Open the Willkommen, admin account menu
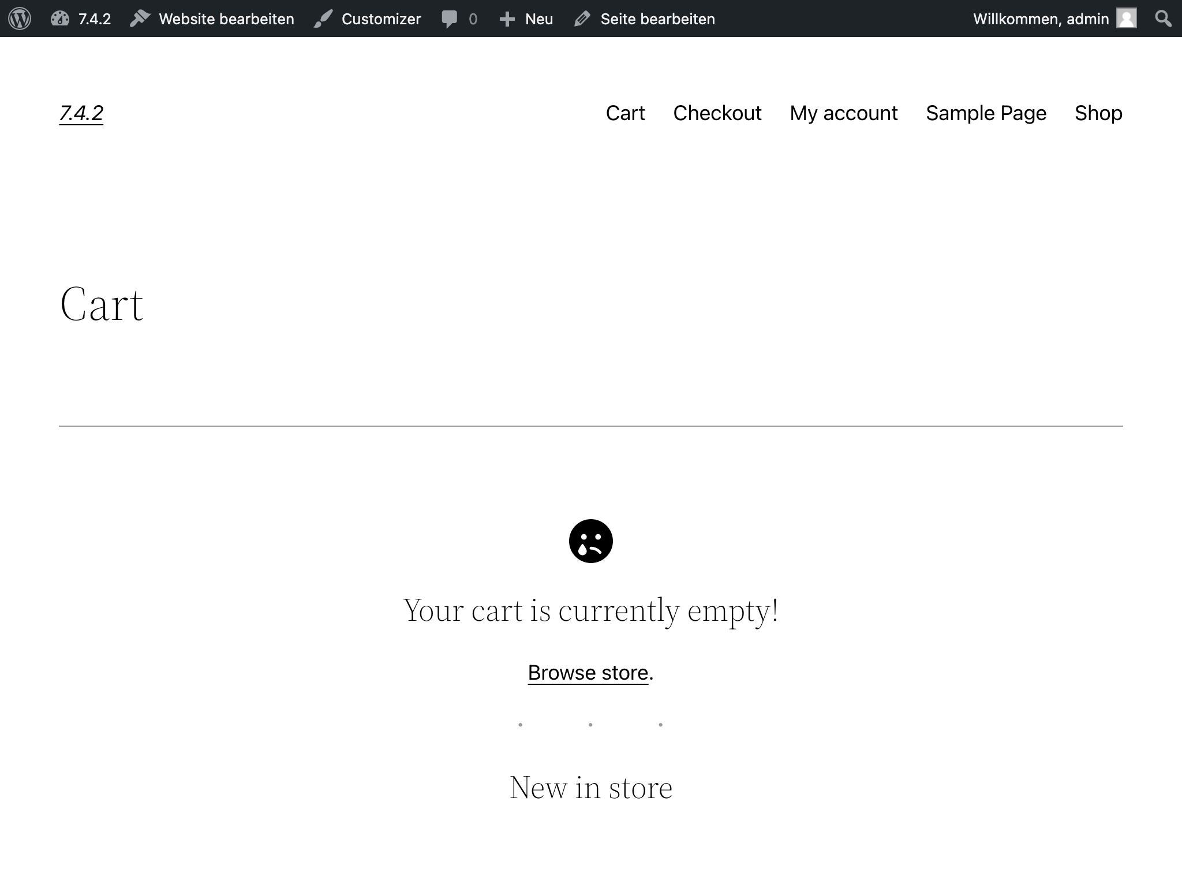 click(x=1041, y=18)
